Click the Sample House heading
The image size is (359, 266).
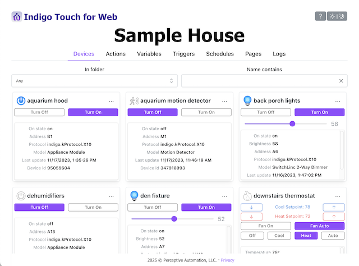pos(179,35)
